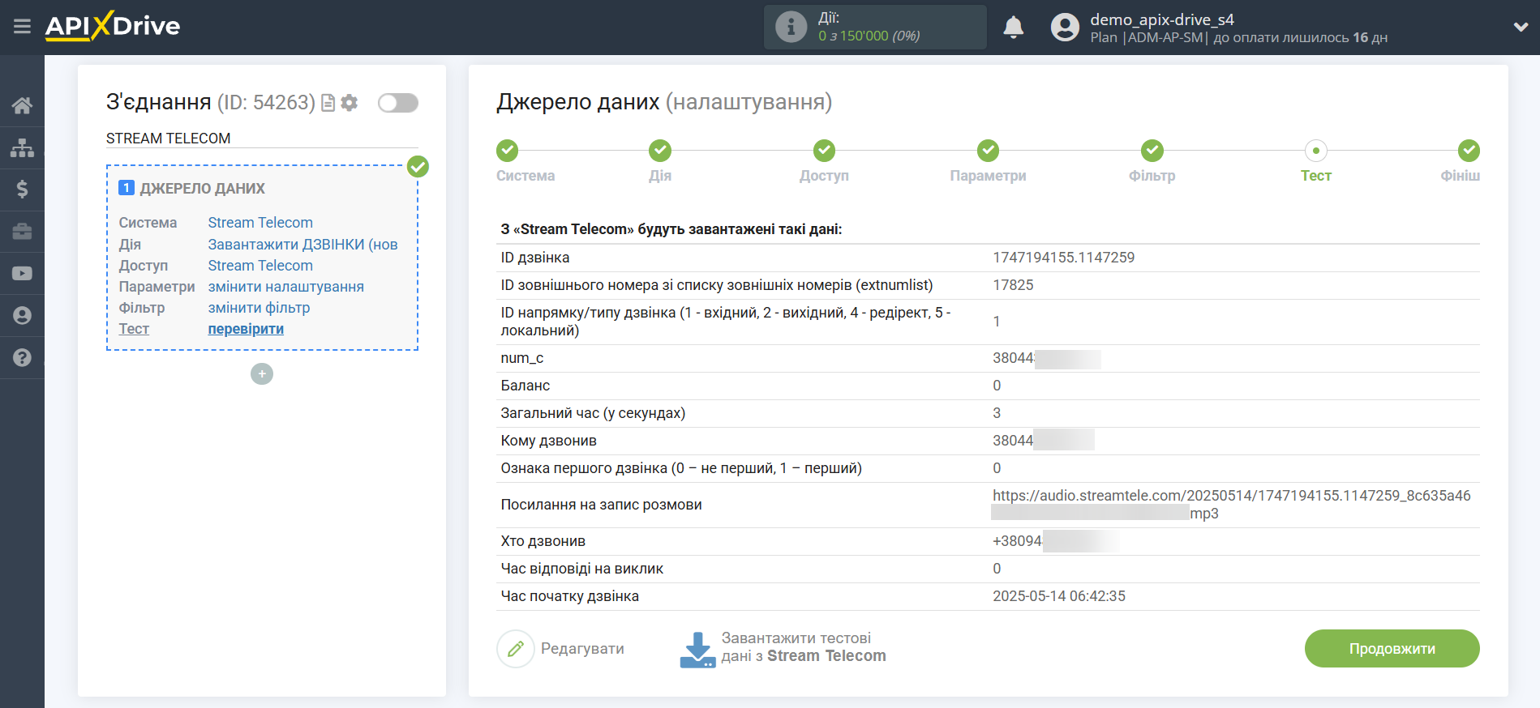1540x708 pixels.
Task: Click the перевірити test link
Action: coord(246,329)
